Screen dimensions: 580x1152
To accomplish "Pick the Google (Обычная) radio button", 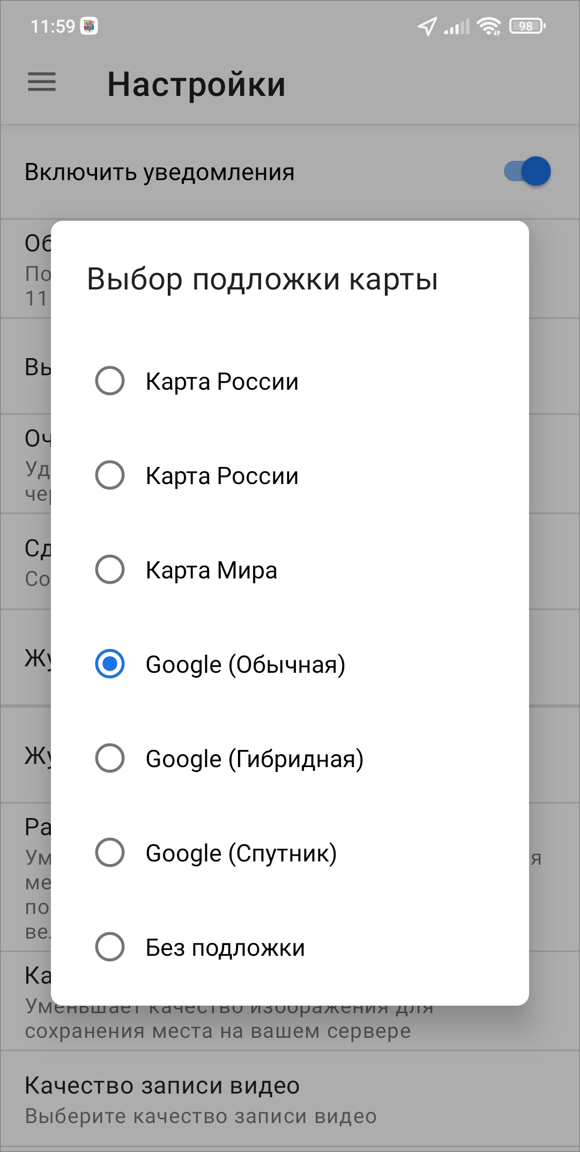I will coord(110,664).
